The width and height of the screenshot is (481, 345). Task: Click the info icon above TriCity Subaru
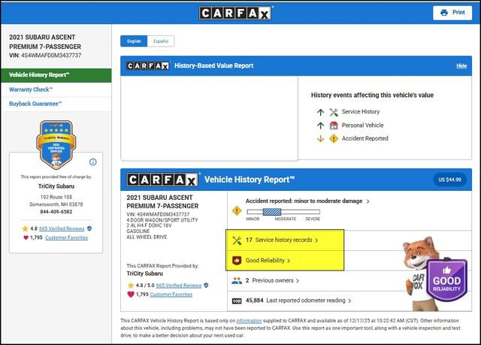click(x=93, y=162)
